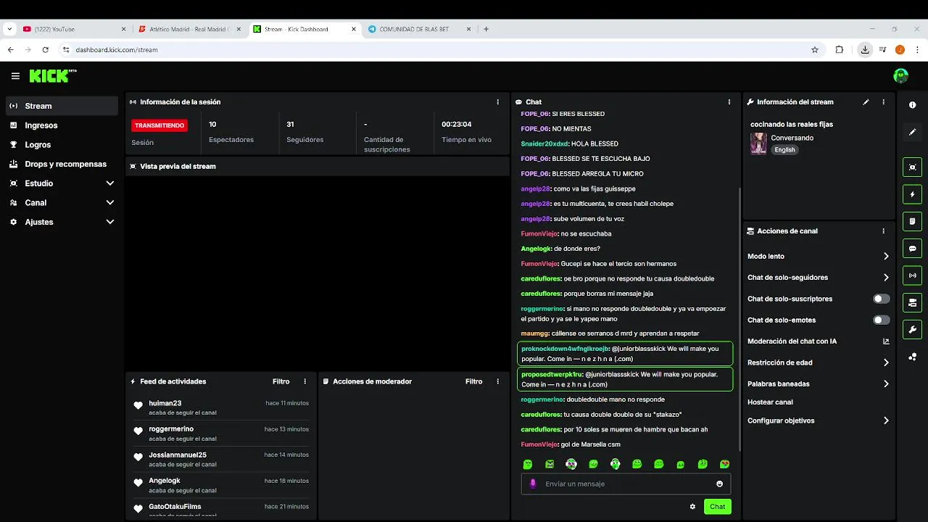Focus the Enviar un mensaje input field
The height and width of the screenshot is (522, 928).
(x=626, y=484)
